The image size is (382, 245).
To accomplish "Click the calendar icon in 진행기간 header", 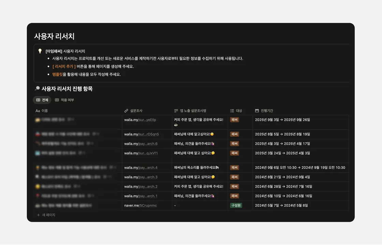I will (257, 111).
